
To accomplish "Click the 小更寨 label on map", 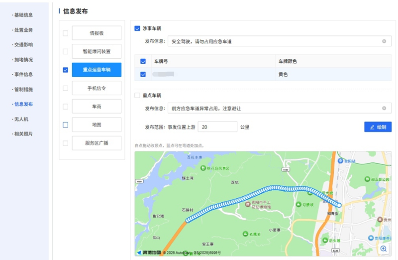I will [275, 230].
